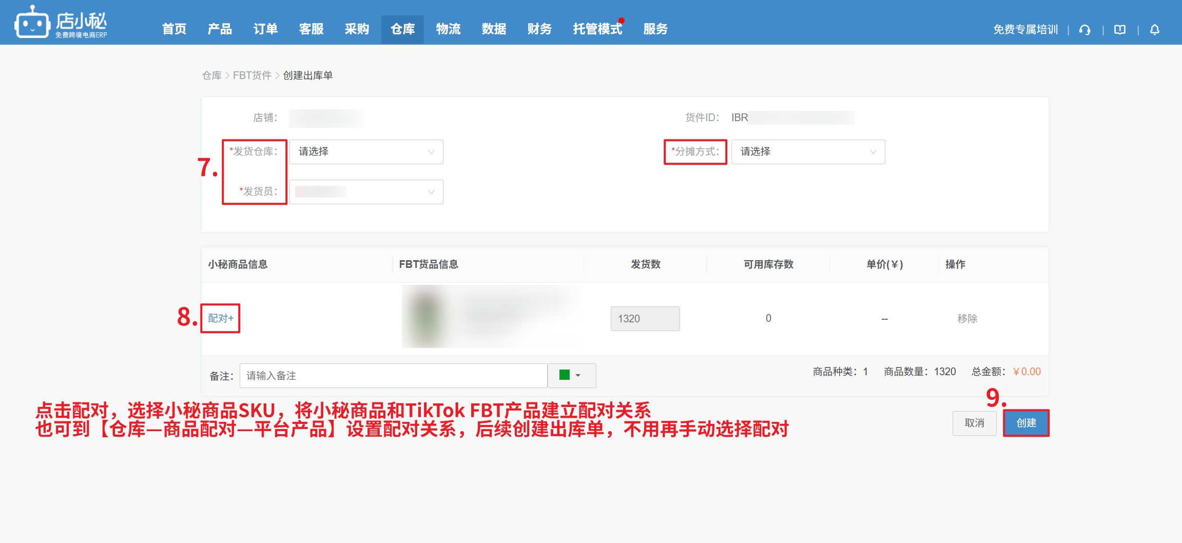Expand the 分摊方式 dropdown
Screen dimensions: 1182x543
[x=807, y=152]
